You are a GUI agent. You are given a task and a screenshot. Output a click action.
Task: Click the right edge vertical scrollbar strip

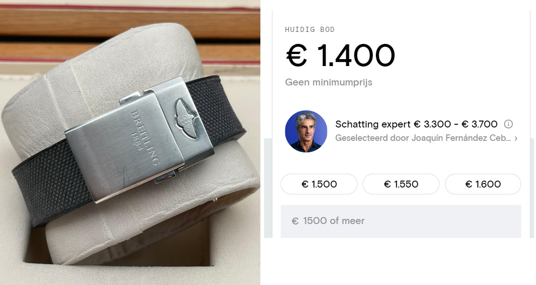[532, 188]
